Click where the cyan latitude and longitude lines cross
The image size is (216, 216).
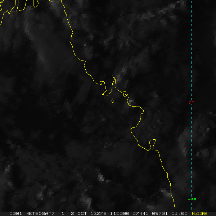[192, 103]
